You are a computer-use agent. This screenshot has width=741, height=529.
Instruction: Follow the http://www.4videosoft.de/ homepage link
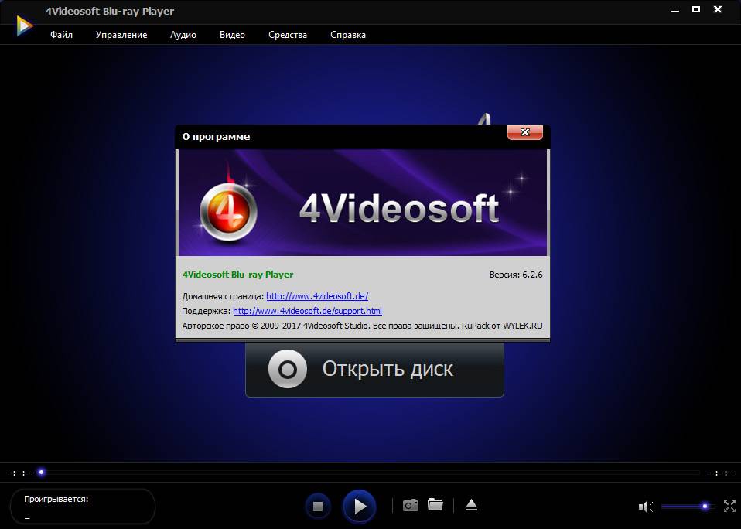(x=317, y=296)
